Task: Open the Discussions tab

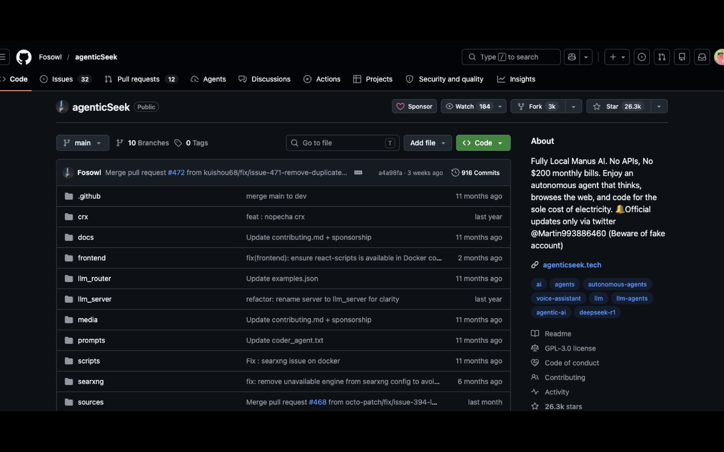Action: point(265,79)
